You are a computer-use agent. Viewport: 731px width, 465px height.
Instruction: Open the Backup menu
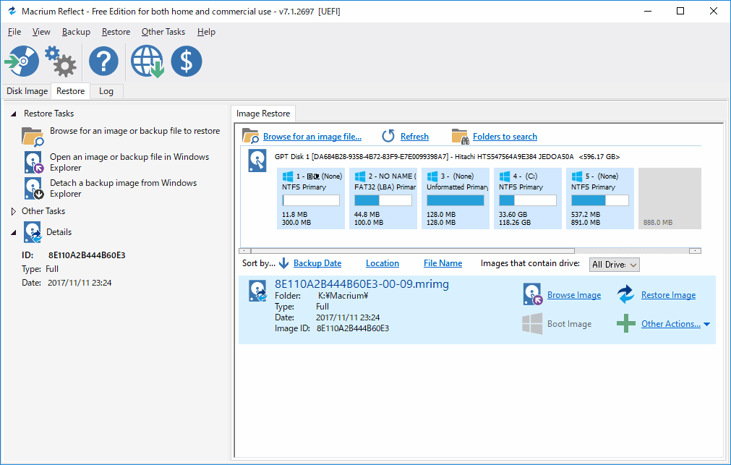point(76,32)
